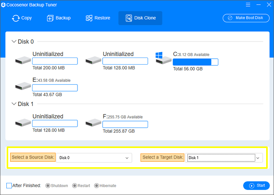Click the Disk 1 128.00 MB partition usage bar
Screen dimensions: 274x195
55,123
